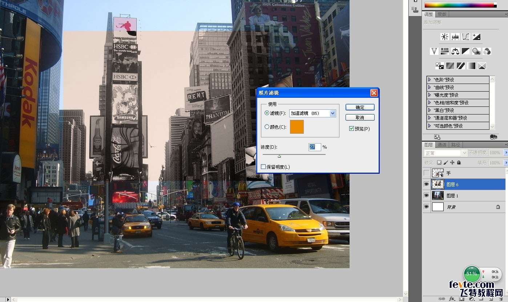Add a Photo Filter adjustment
Viewport: 508px width, 302px height.
(x=476, y=51)
